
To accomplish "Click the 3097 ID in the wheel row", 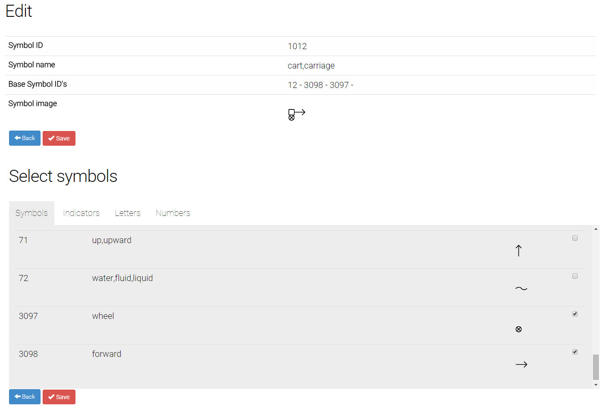I will [x=28, y=316].
